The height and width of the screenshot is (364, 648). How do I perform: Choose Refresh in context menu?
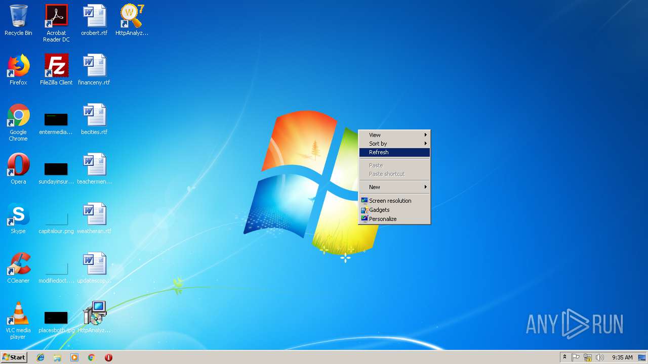(x=394, y=152)
